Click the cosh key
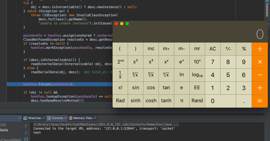Image resolution: width=270 pixels, height=141 pixels. [151, 101]
